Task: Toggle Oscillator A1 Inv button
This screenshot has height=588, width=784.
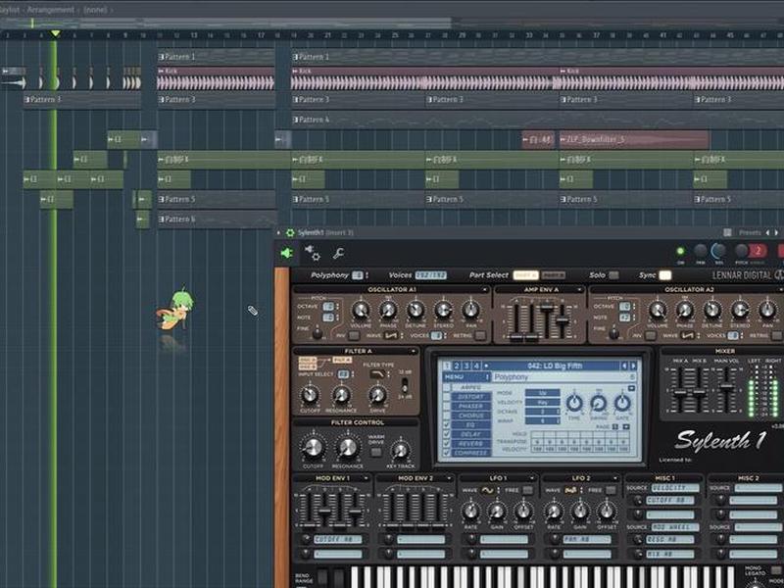Action: [x=354, y=335]
